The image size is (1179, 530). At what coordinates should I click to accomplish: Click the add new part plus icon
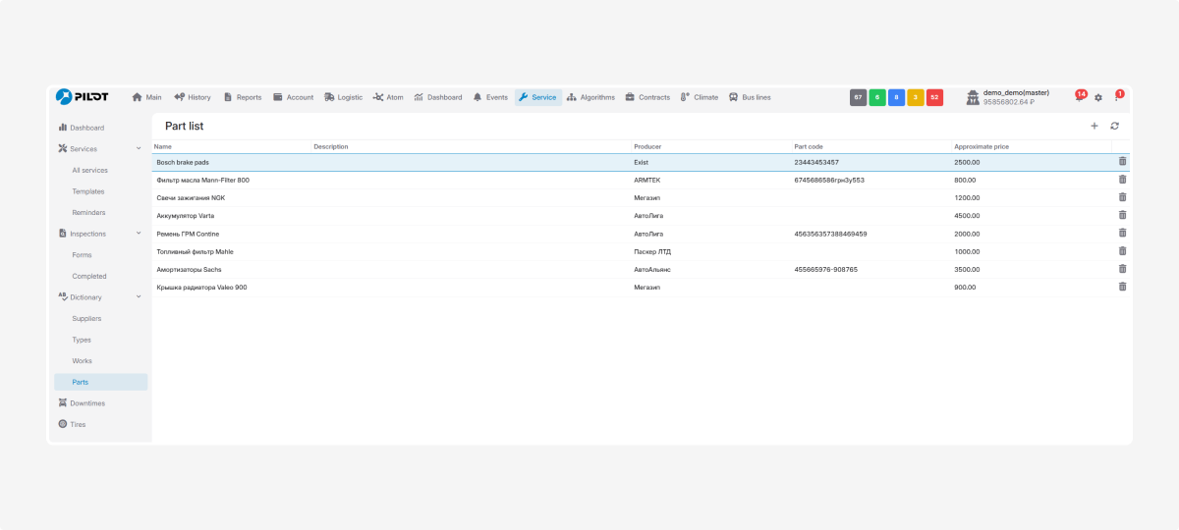point(1095,126)
